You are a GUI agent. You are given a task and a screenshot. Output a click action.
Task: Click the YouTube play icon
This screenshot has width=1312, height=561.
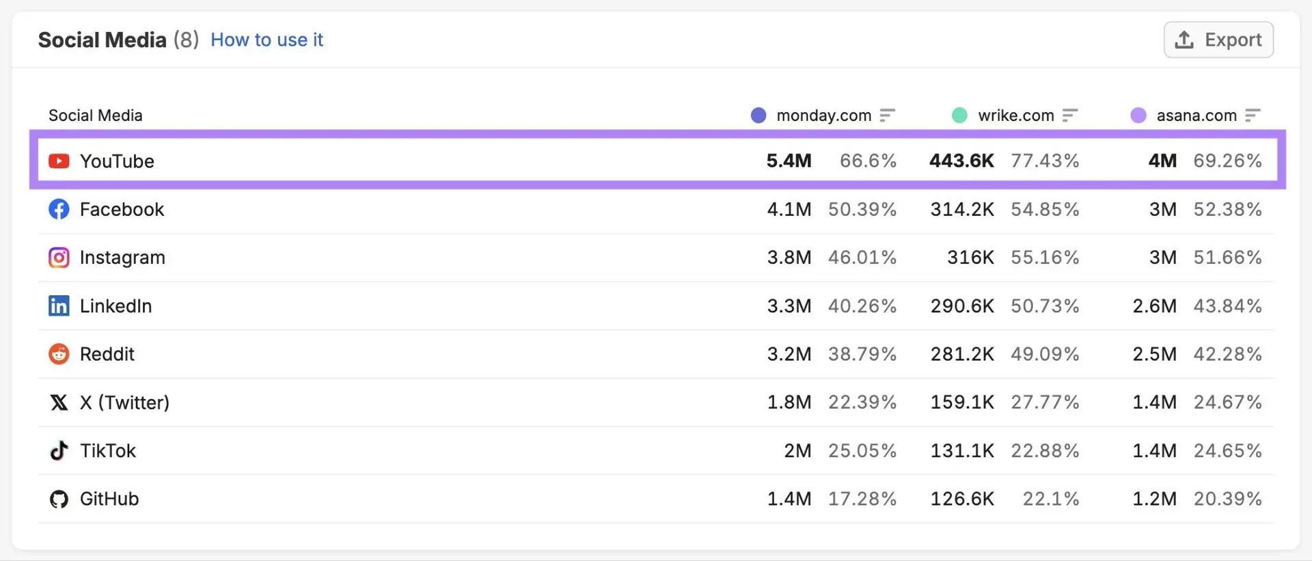click(x=59, y=161)
